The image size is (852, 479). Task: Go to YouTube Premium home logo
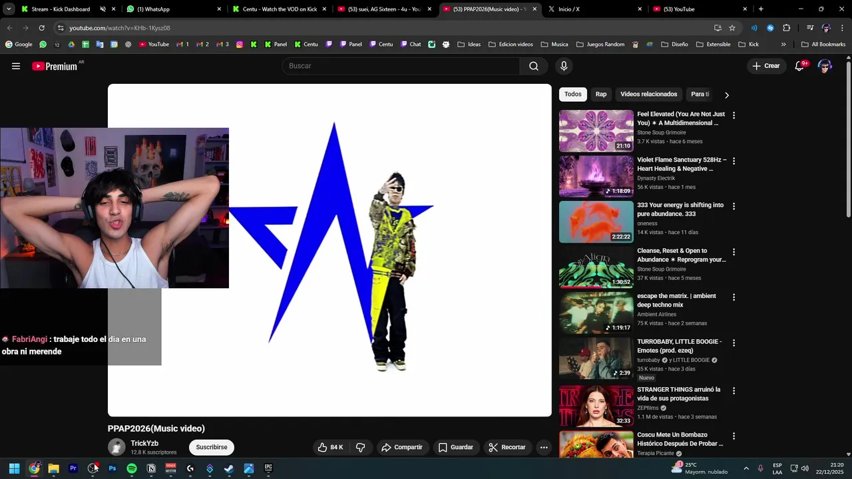point(55,66)
